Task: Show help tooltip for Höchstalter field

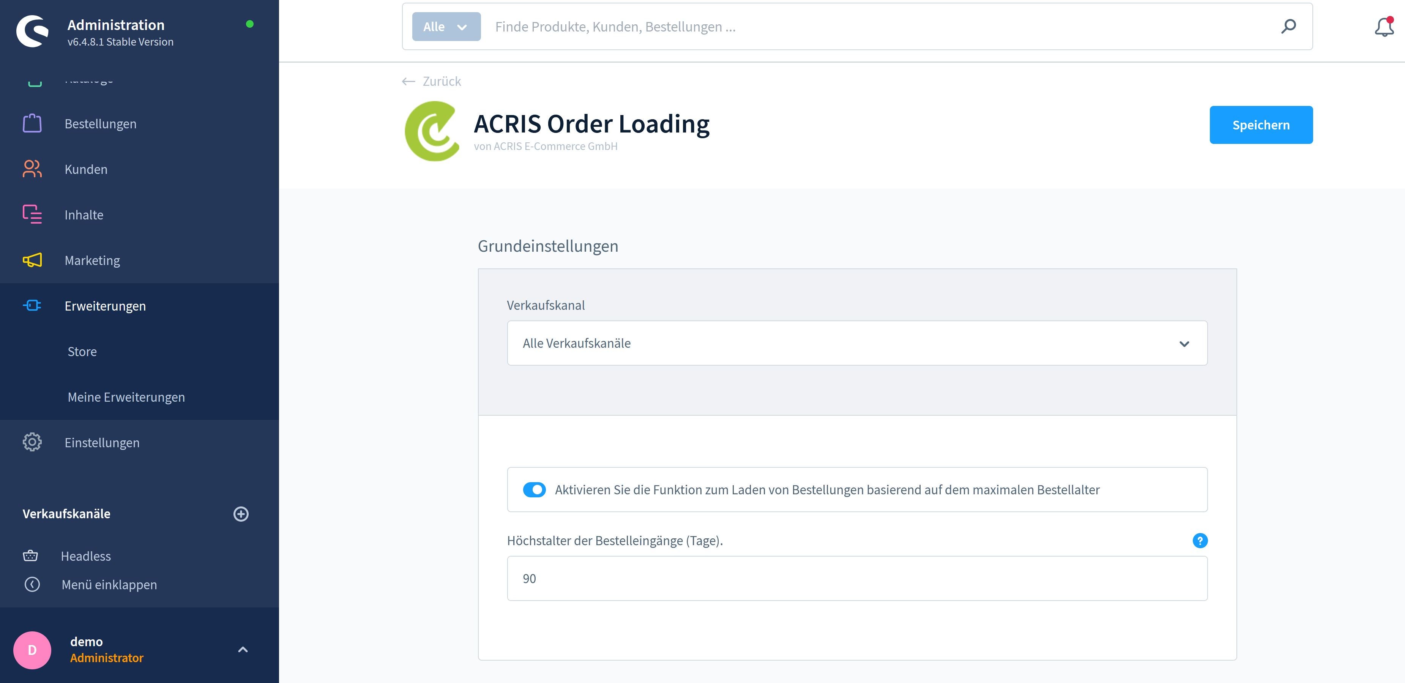Action: point(1200,541)
